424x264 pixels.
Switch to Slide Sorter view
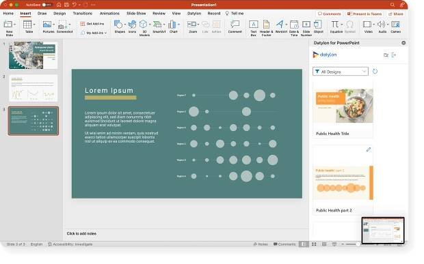pyautogui.click(x=314, y=244)
